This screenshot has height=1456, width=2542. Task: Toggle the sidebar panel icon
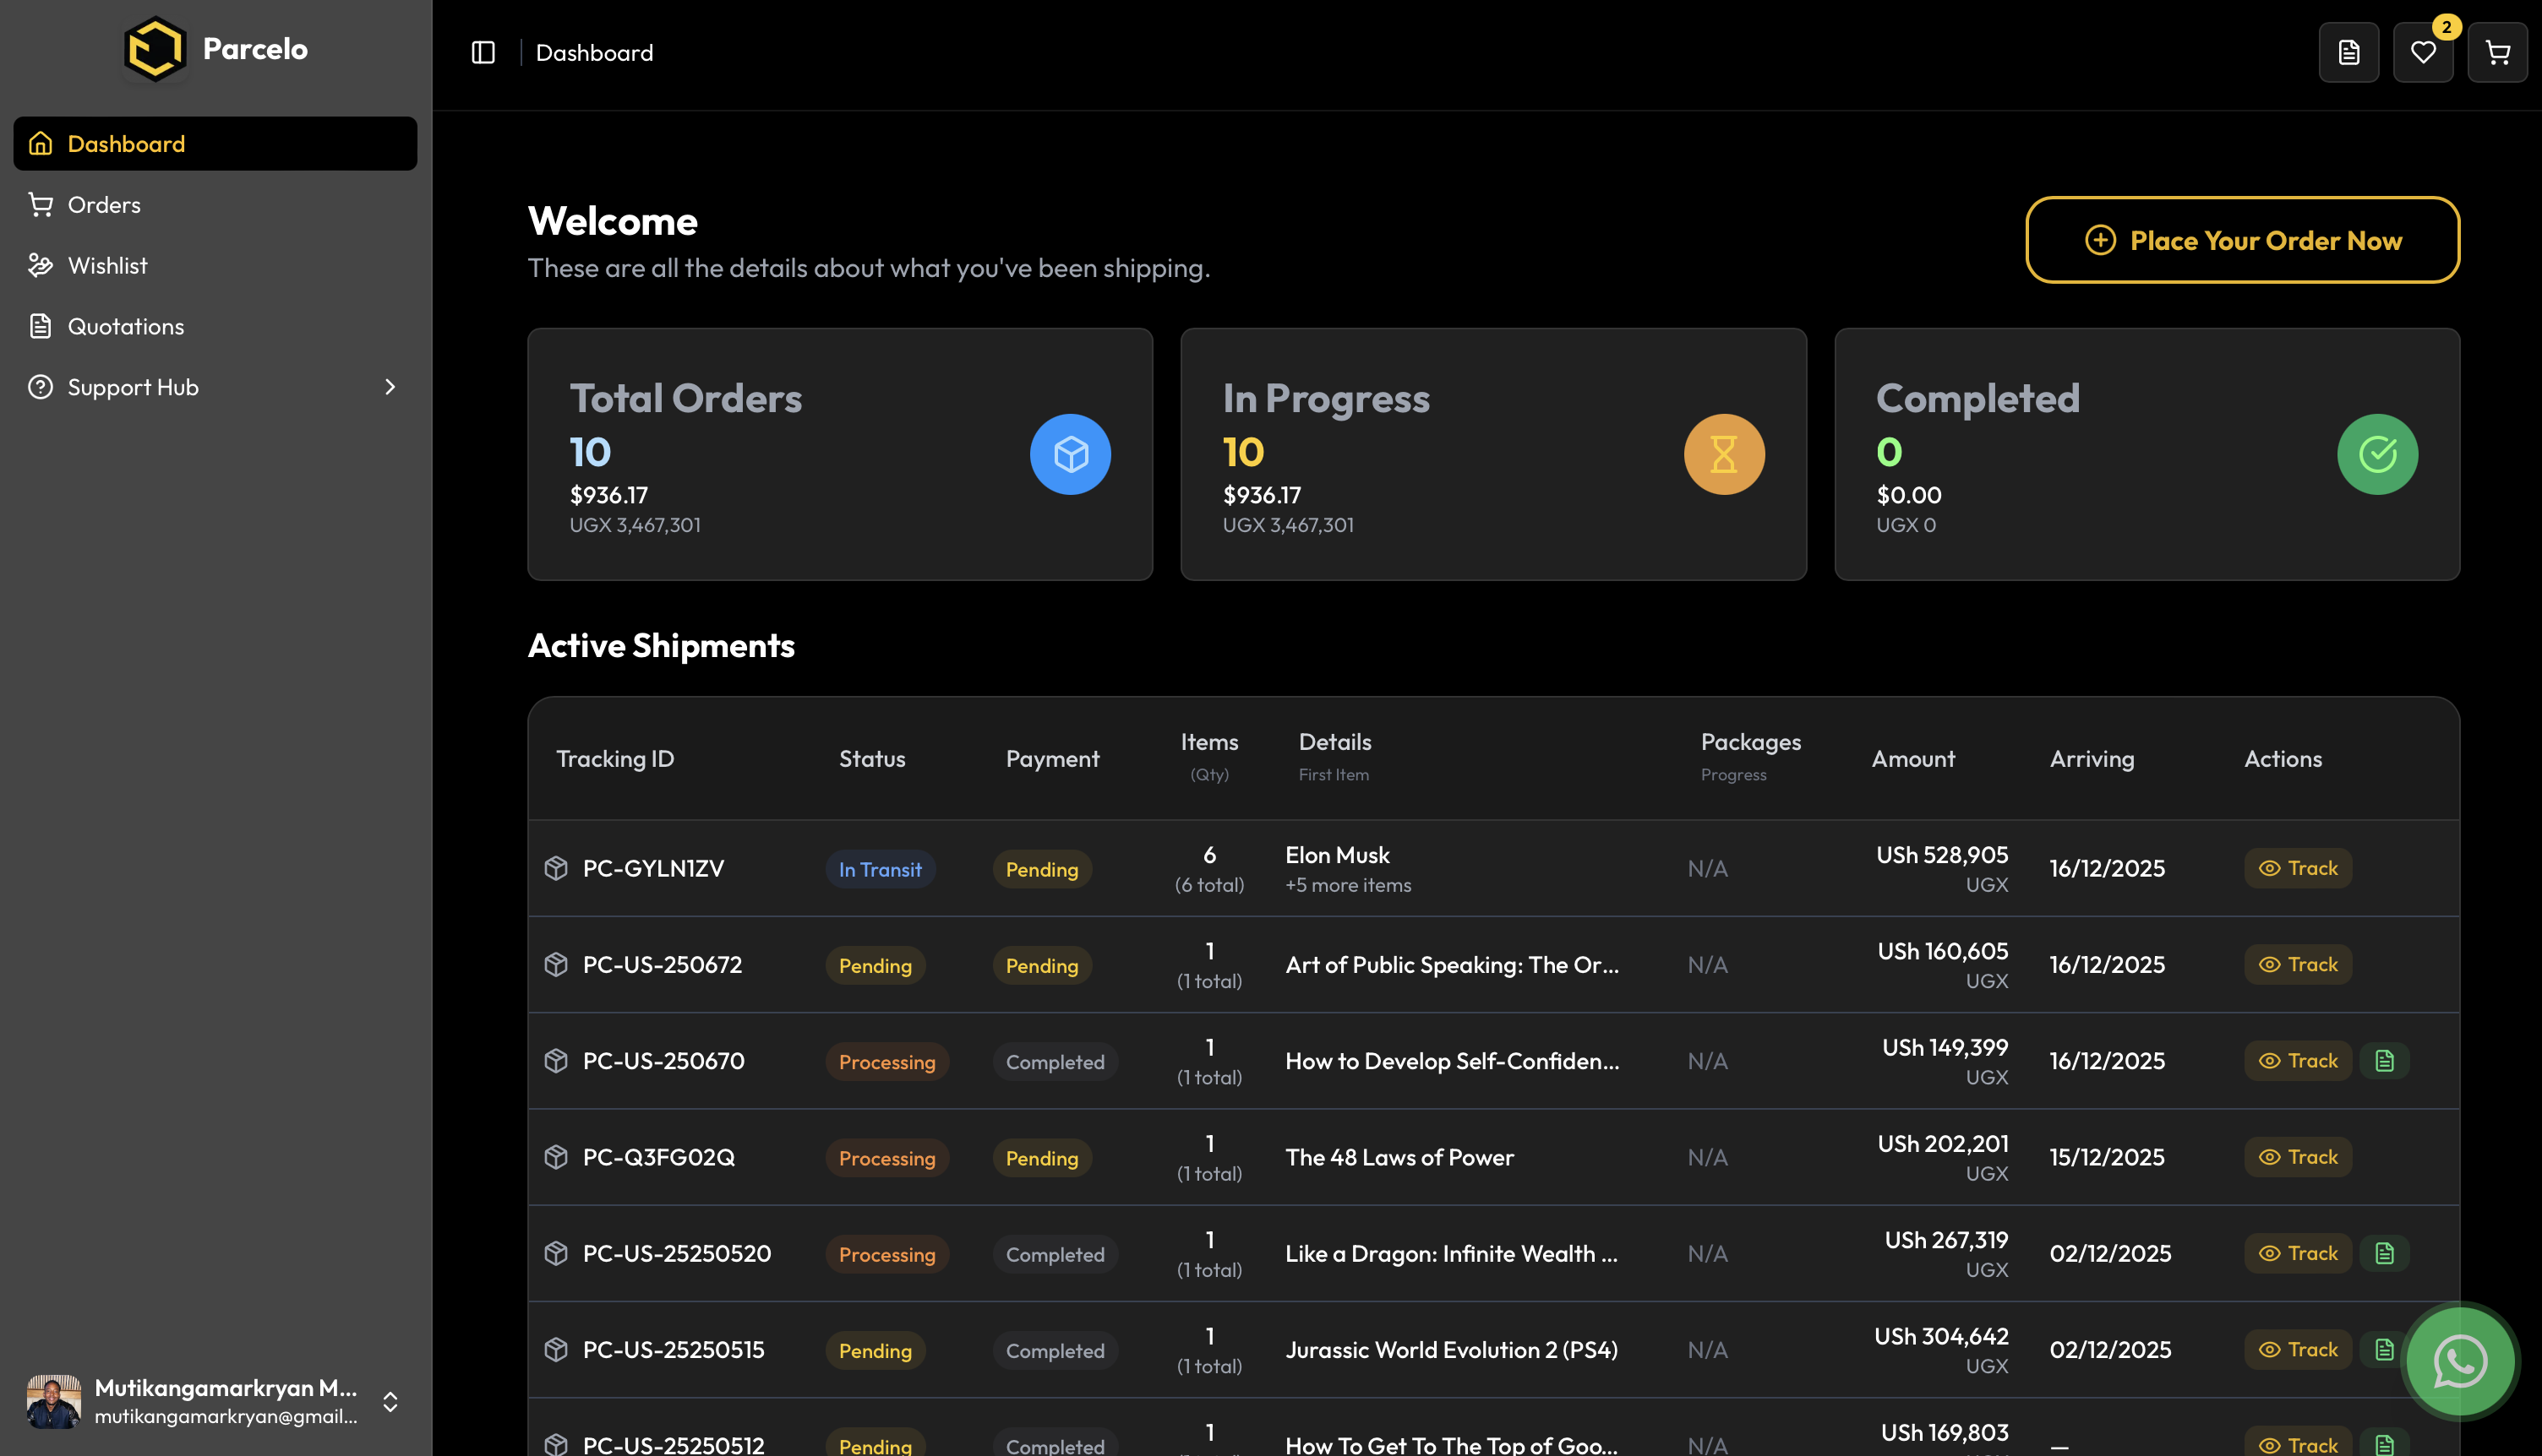click(483, 53)
